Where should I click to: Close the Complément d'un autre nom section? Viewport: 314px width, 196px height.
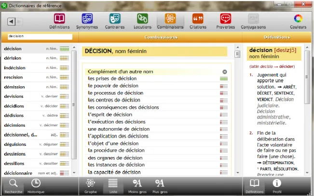225,72
